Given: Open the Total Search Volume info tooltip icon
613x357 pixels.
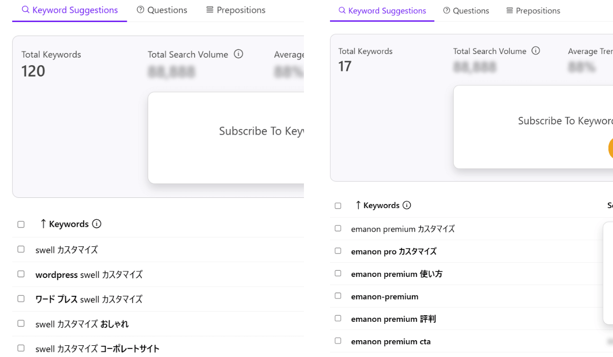Looking at the screenshot, I should click(238, 54).
